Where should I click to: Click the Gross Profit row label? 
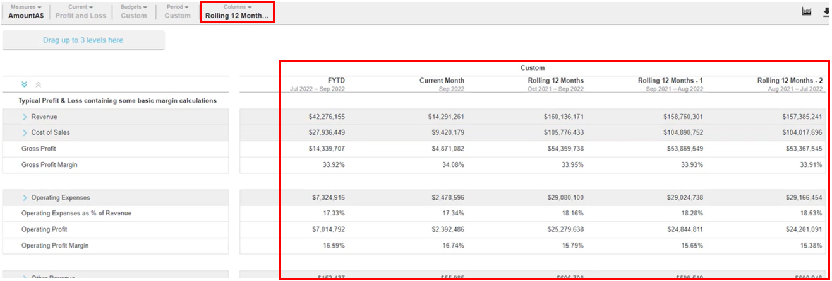pos(39,149)
